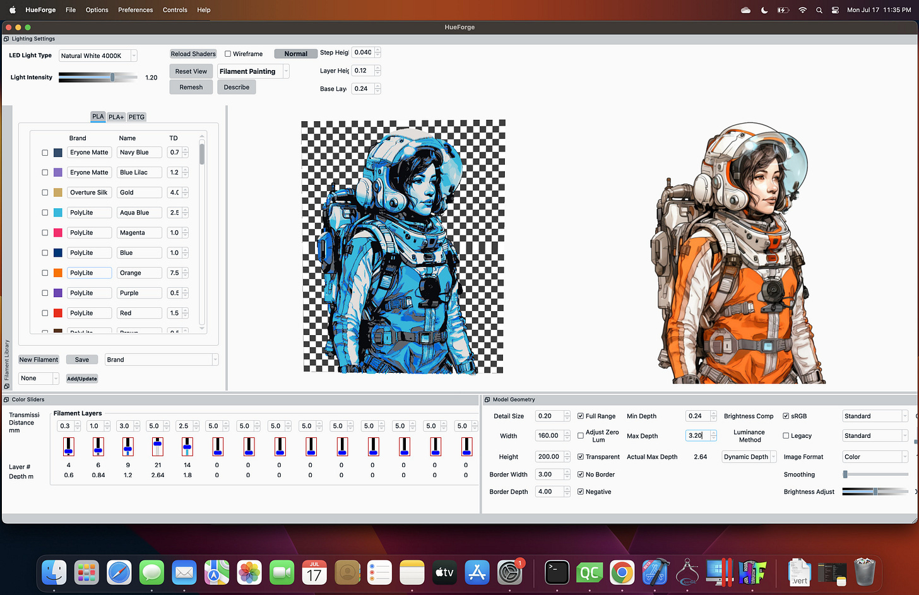Viewport: 919px width, 595px height.
Task: Open Google Chrome in dock
Action: [622, 572]
